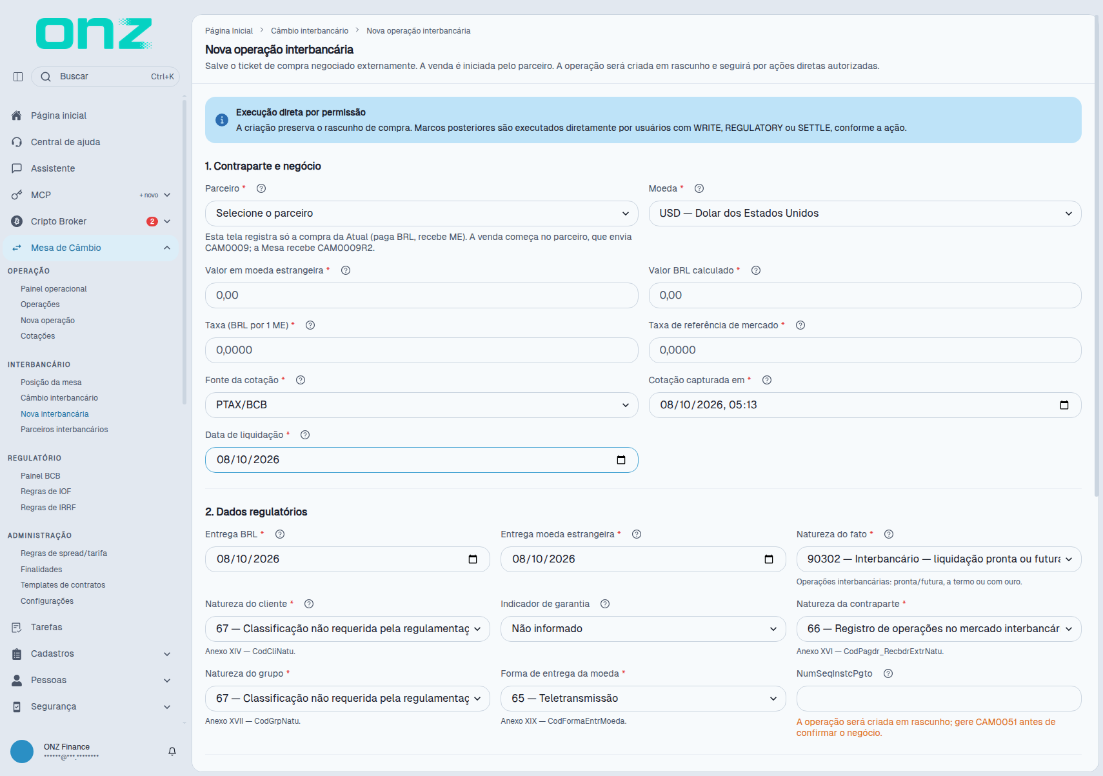Click the Valor em moeda estrangeira input

click(422, 295)
